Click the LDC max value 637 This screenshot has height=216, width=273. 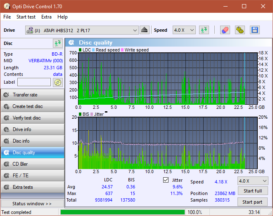pyautogui.click(x=109, y=193)
